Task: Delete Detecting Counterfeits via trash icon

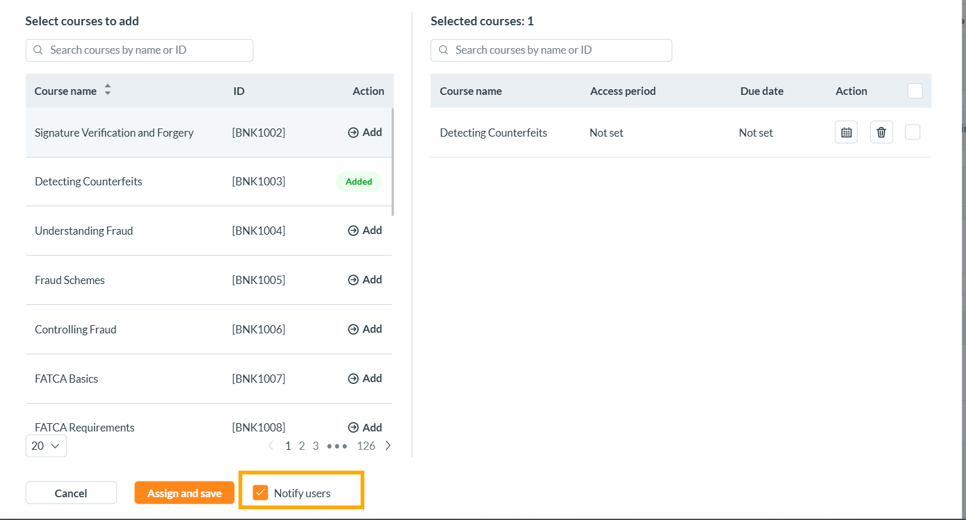Action: 881,132
